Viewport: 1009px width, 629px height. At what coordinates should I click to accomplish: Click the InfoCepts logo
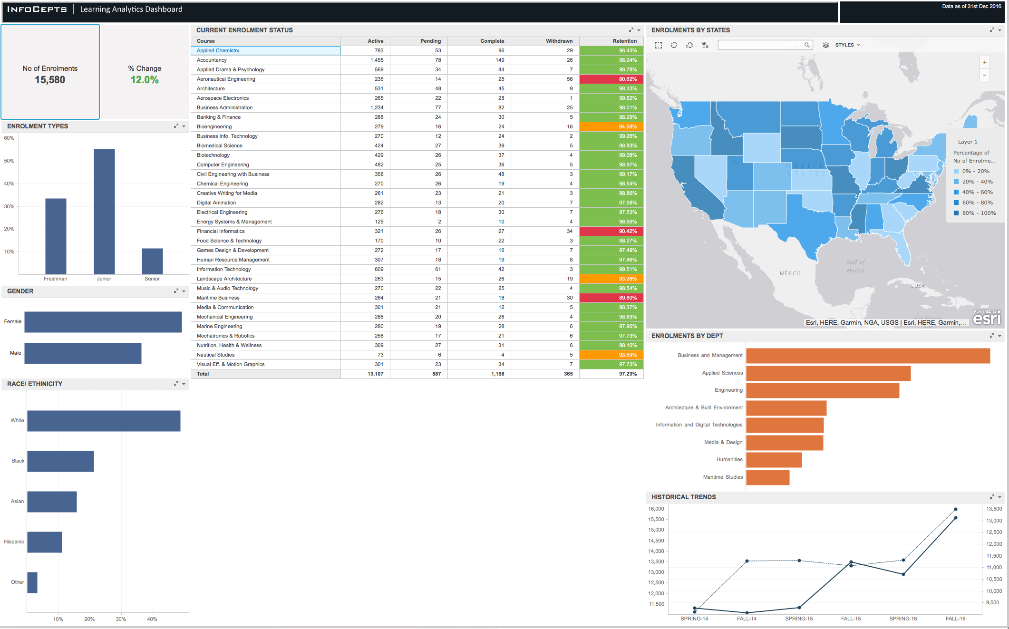tap(37, 9)
